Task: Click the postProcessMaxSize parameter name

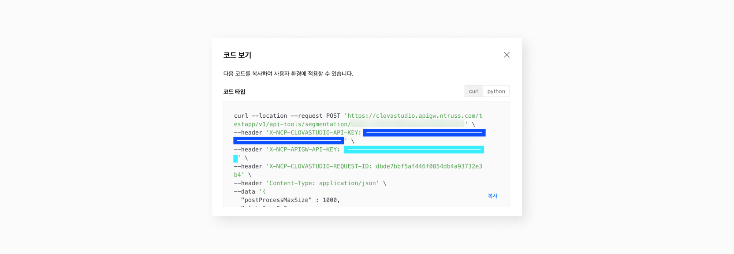Action: (276, 200)
